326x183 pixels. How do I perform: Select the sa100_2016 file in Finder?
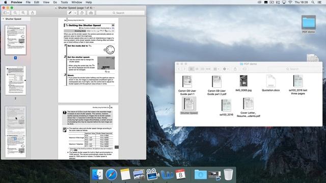226,107
